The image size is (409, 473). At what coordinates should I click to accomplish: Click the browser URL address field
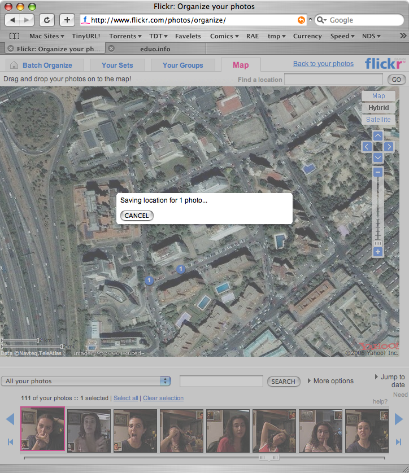tap(193, 20)
